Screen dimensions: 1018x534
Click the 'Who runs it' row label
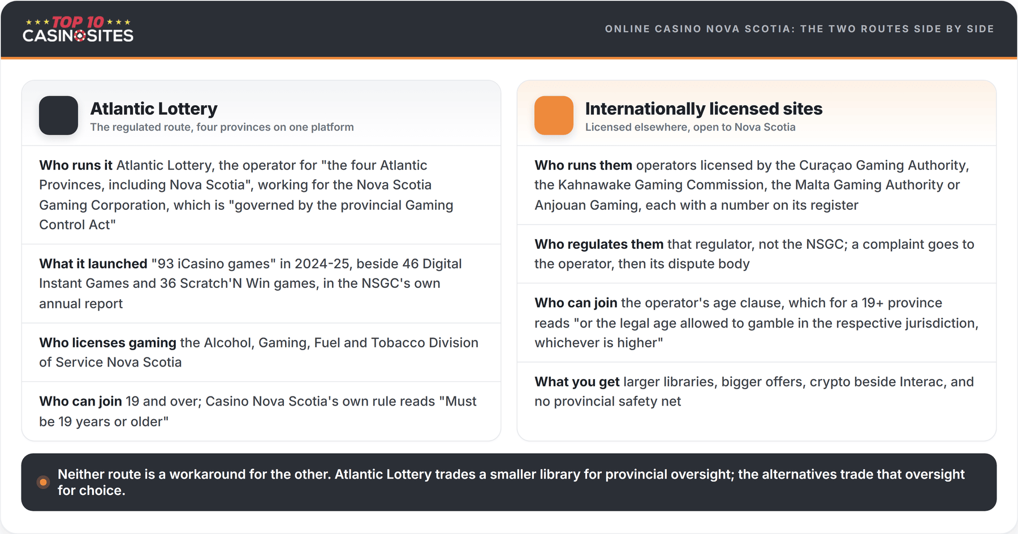pos(76,165)
